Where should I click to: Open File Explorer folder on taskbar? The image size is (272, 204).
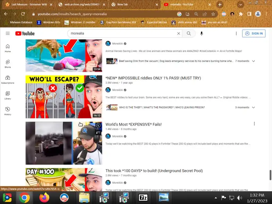(x=84, y=198)
